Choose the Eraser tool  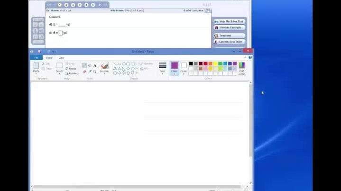[x=84, y=72]
